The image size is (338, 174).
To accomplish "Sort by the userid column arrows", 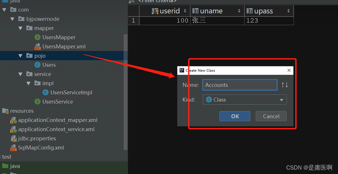I will [185, 11].
